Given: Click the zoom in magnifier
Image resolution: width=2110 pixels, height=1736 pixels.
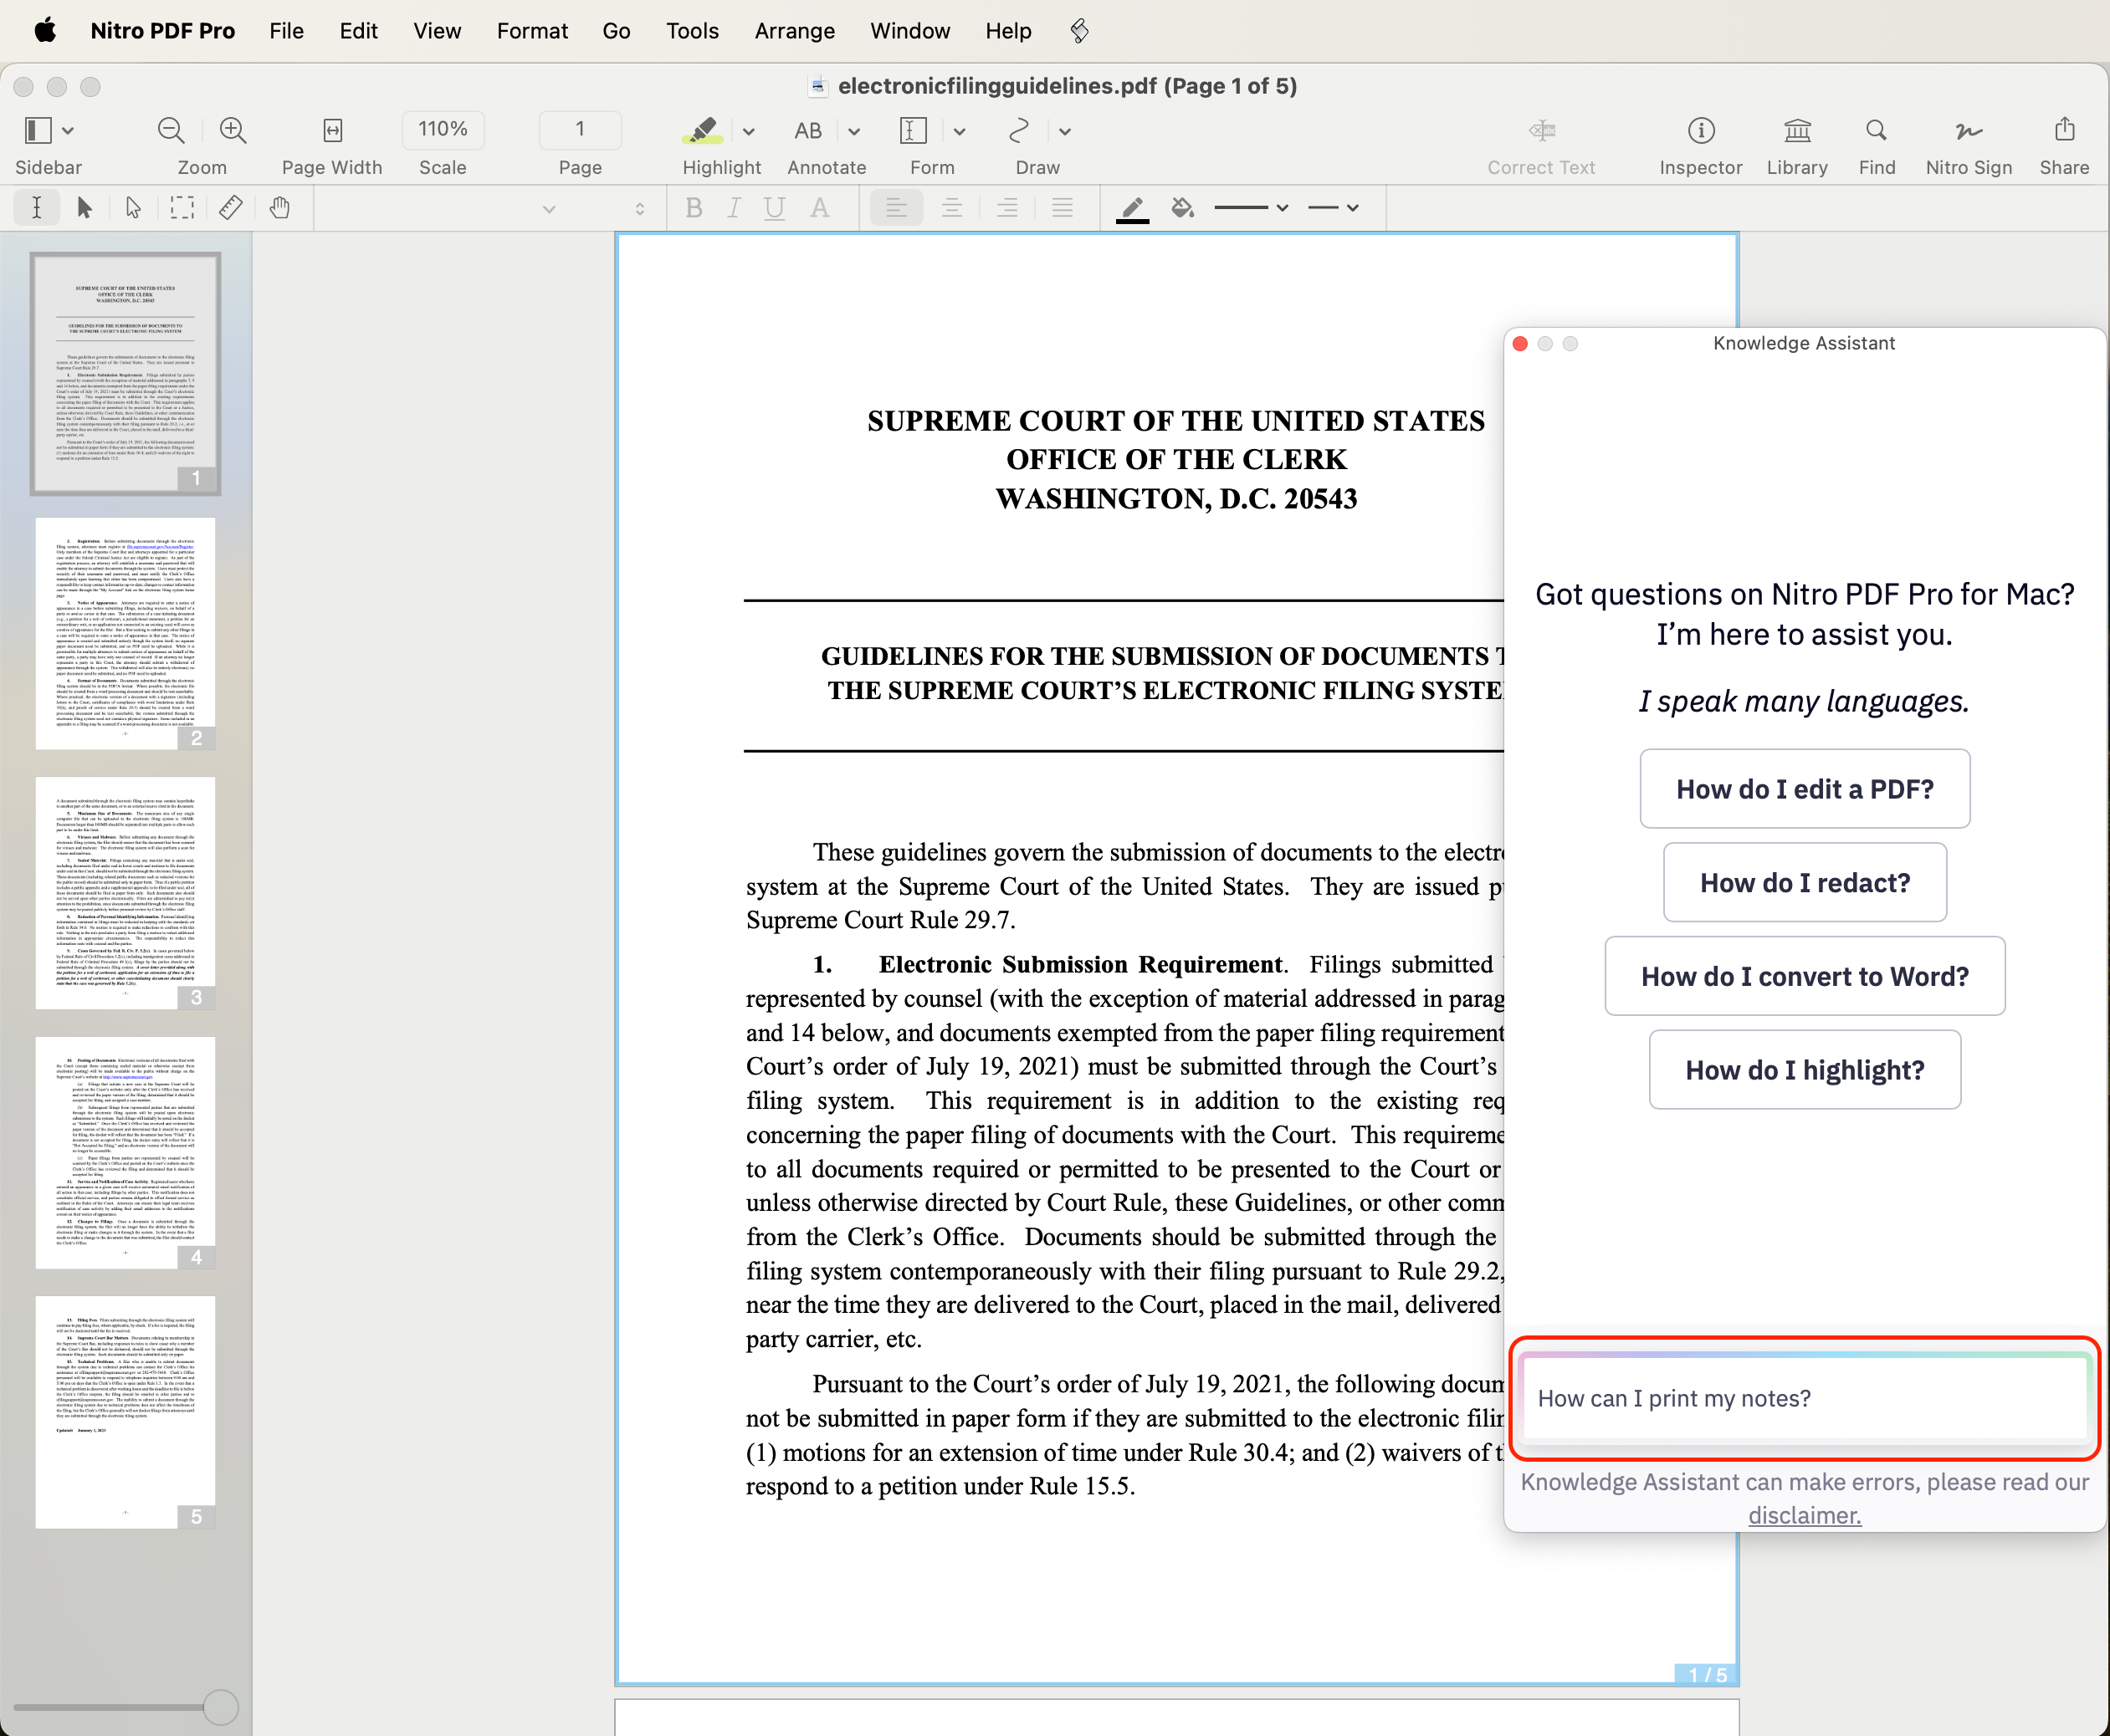Looking at the screenshot, I should click(232, 130).
